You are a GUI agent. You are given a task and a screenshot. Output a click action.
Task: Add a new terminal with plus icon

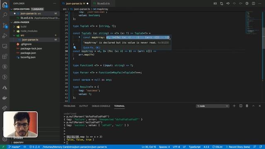tap(234, 106)
